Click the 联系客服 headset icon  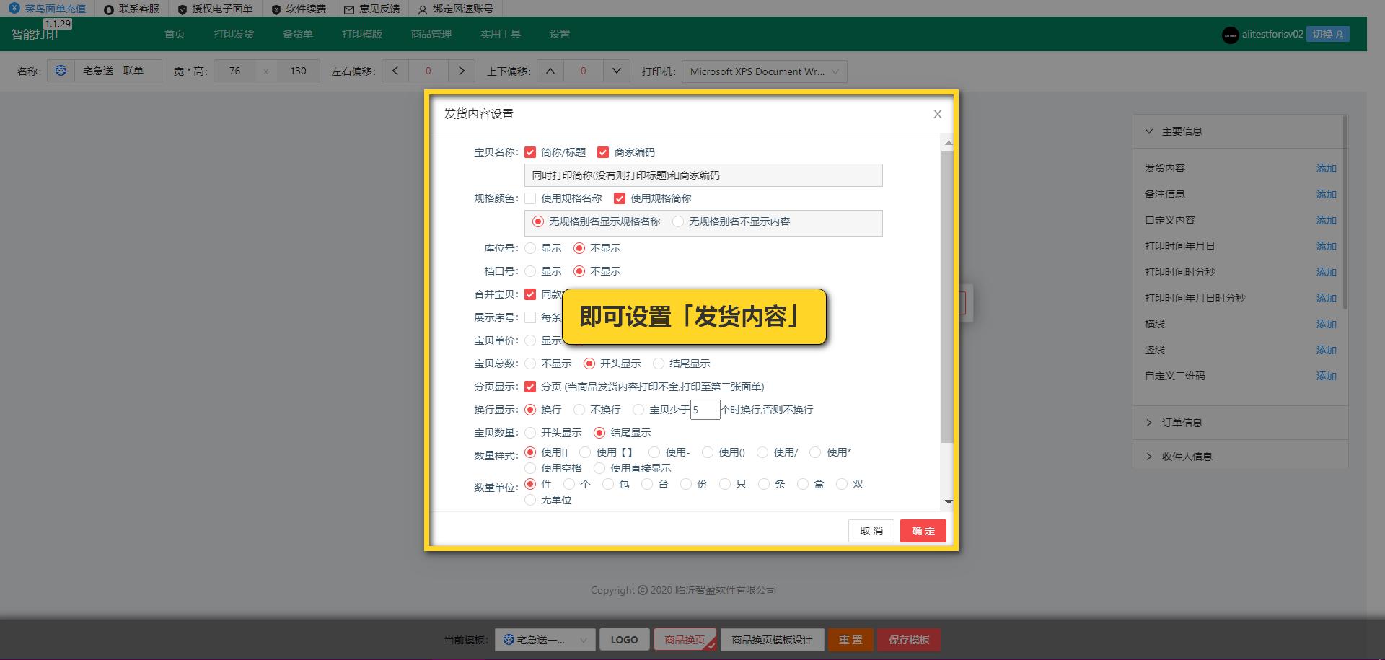[109, 9]
